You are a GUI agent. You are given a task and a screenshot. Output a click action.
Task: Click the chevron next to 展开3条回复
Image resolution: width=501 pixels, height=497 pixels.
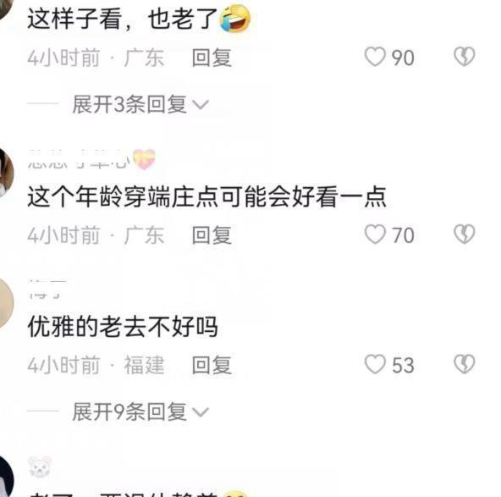point(201,105)
